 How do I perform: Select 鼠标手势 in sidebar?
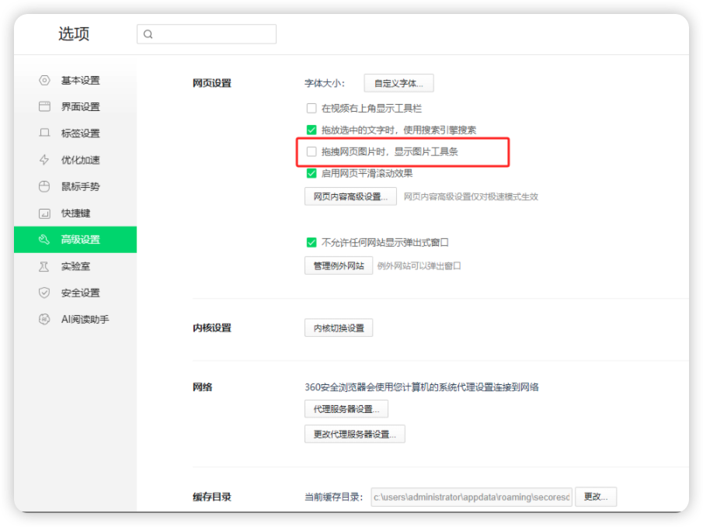pyautogui.click(x=75, y=186)
